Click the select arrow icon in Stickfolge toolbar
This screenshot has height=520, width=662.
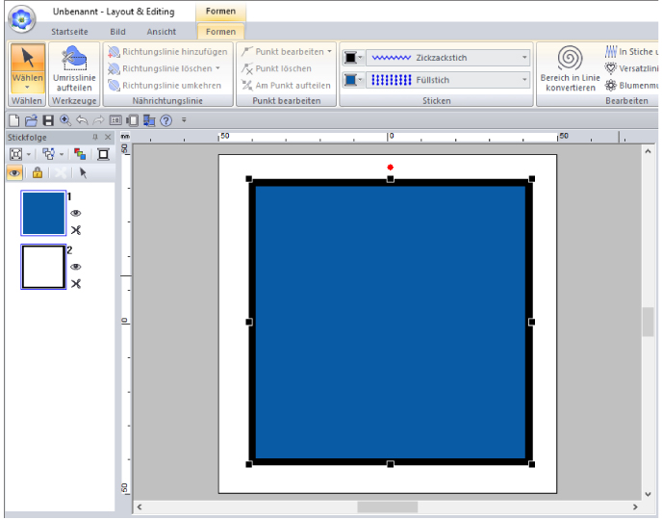83,172
